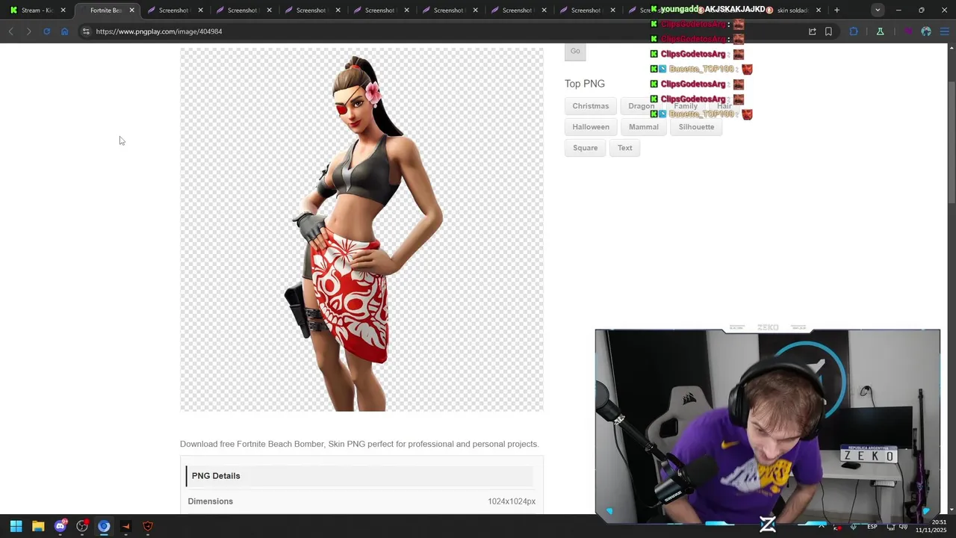
Task: Bookmark this page
Action: [x=828, y=31]
